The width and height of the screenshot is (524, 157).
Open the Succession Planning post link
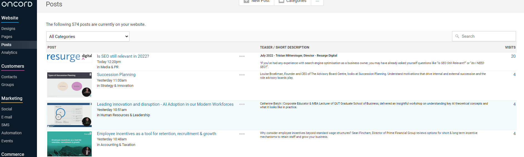(116, 75)
